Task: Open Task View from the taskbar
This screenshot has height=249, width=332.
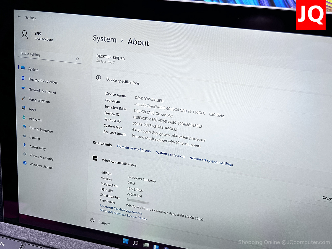Action: click(x=146, y=245)
